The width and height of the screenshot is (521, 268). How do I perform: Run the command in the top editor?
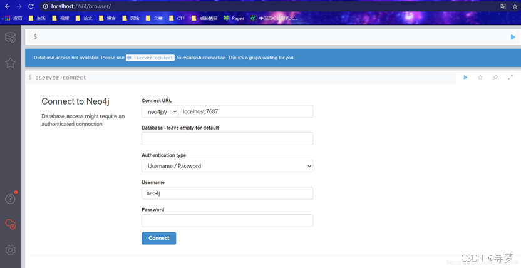click(513, 37)
